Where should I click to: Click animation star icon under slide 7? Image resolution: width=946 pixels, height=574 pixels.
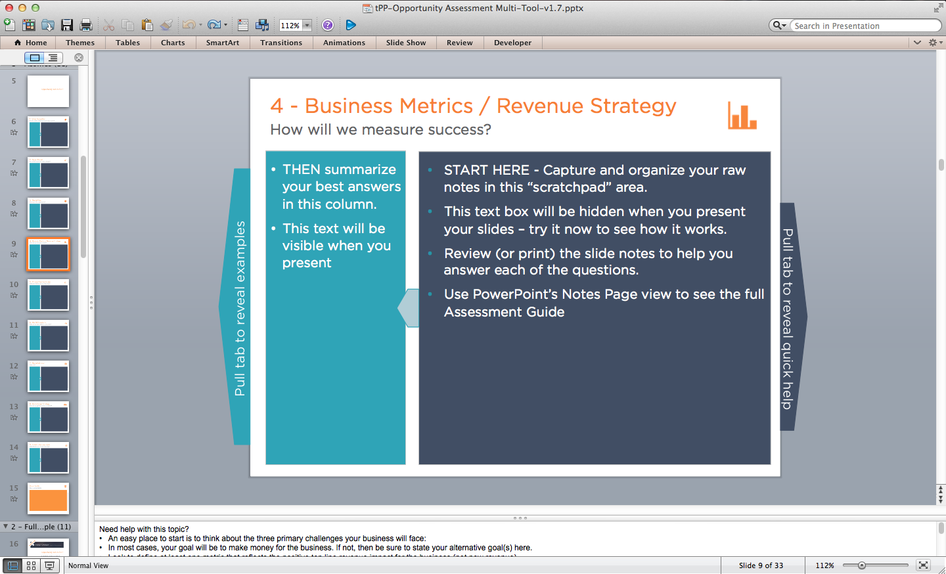pyautogui.click(x=14, y=173)
